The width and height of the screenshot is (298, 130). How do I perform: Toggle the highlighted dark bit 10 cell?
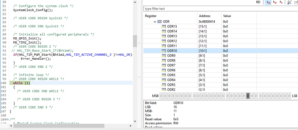[248, 96]
